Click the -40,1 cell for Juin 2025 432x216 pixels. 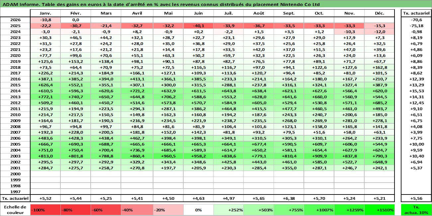[198, 26]
